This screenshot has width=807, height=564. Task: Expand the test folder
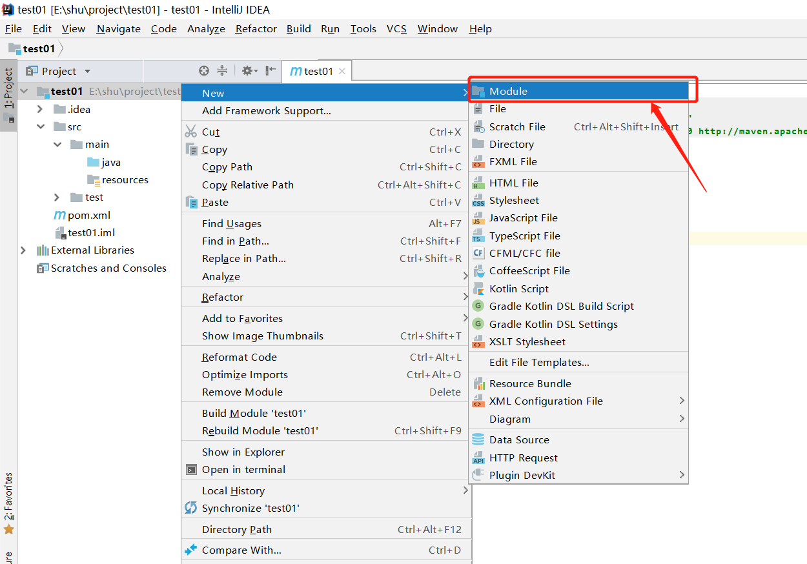tap(57, 197)
